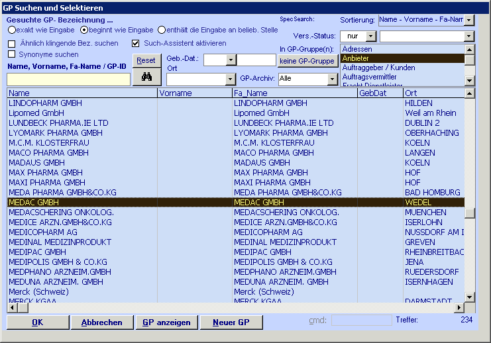This screenshot has width=491, height=343.
Task: Select MEDIPOLIS GMBH & CO.KG in Name column
Action: click(82, 262)
